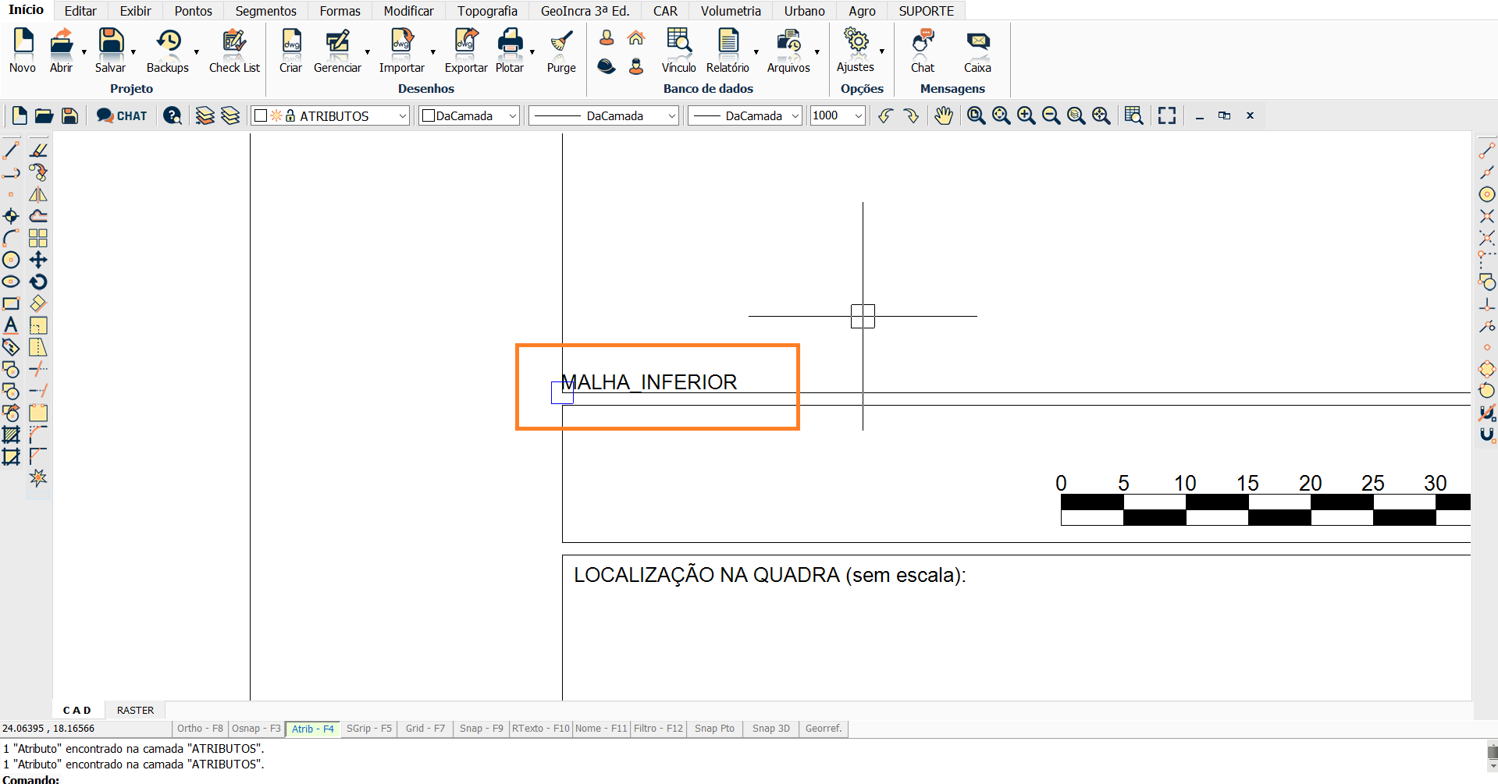1498x784 pixels.
Task: Click the CHAT toolbar button
Action: tap(122, 116)
